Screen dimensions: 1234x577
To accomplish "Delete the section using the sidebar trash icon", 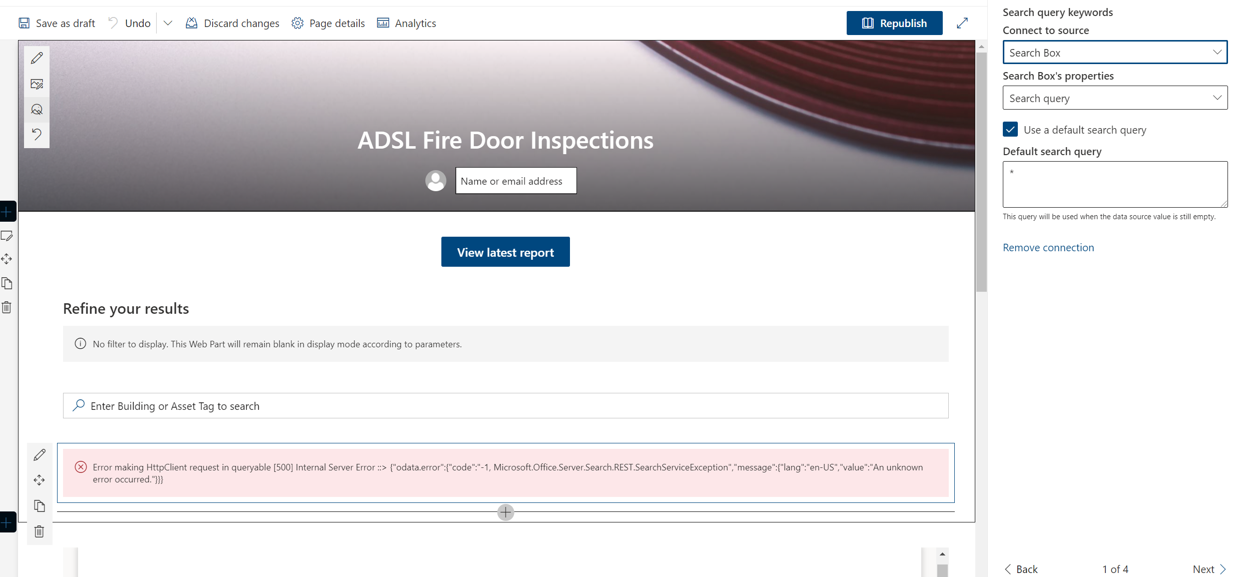I will pos(7,307).
